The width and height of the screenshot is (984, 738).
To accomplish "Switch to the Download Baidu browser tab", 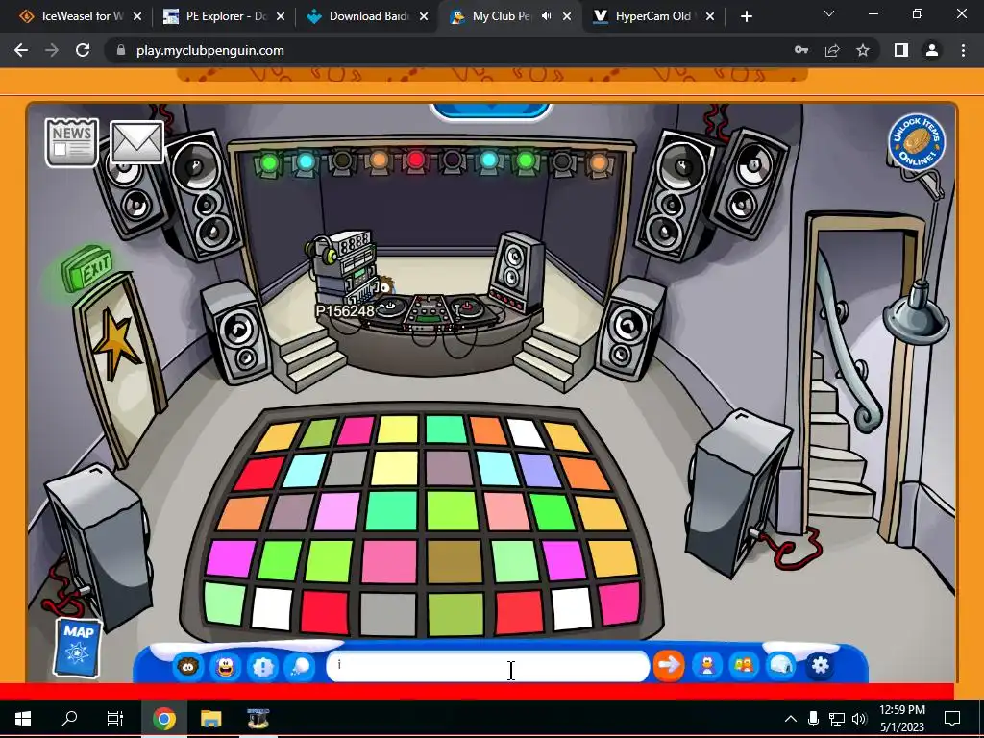I will tap(367, 16).
